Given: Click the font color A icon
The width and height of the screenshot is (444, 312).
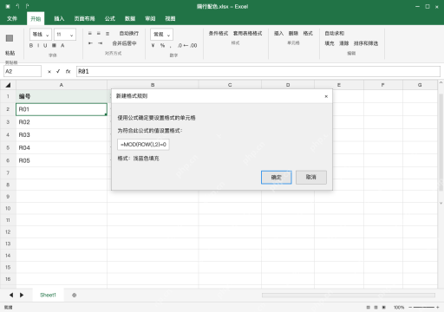Looking at the screenshot, I should point(62,45).
